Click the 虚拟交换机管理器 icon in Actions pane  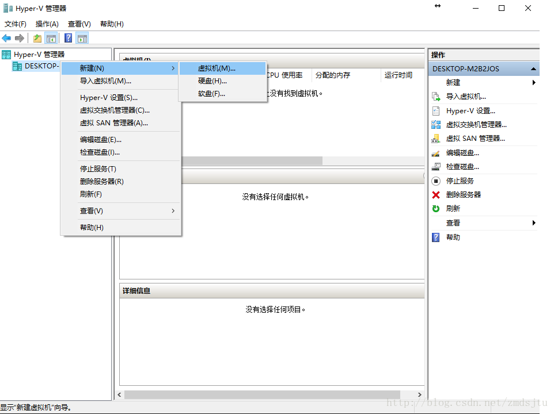[436, 124]
